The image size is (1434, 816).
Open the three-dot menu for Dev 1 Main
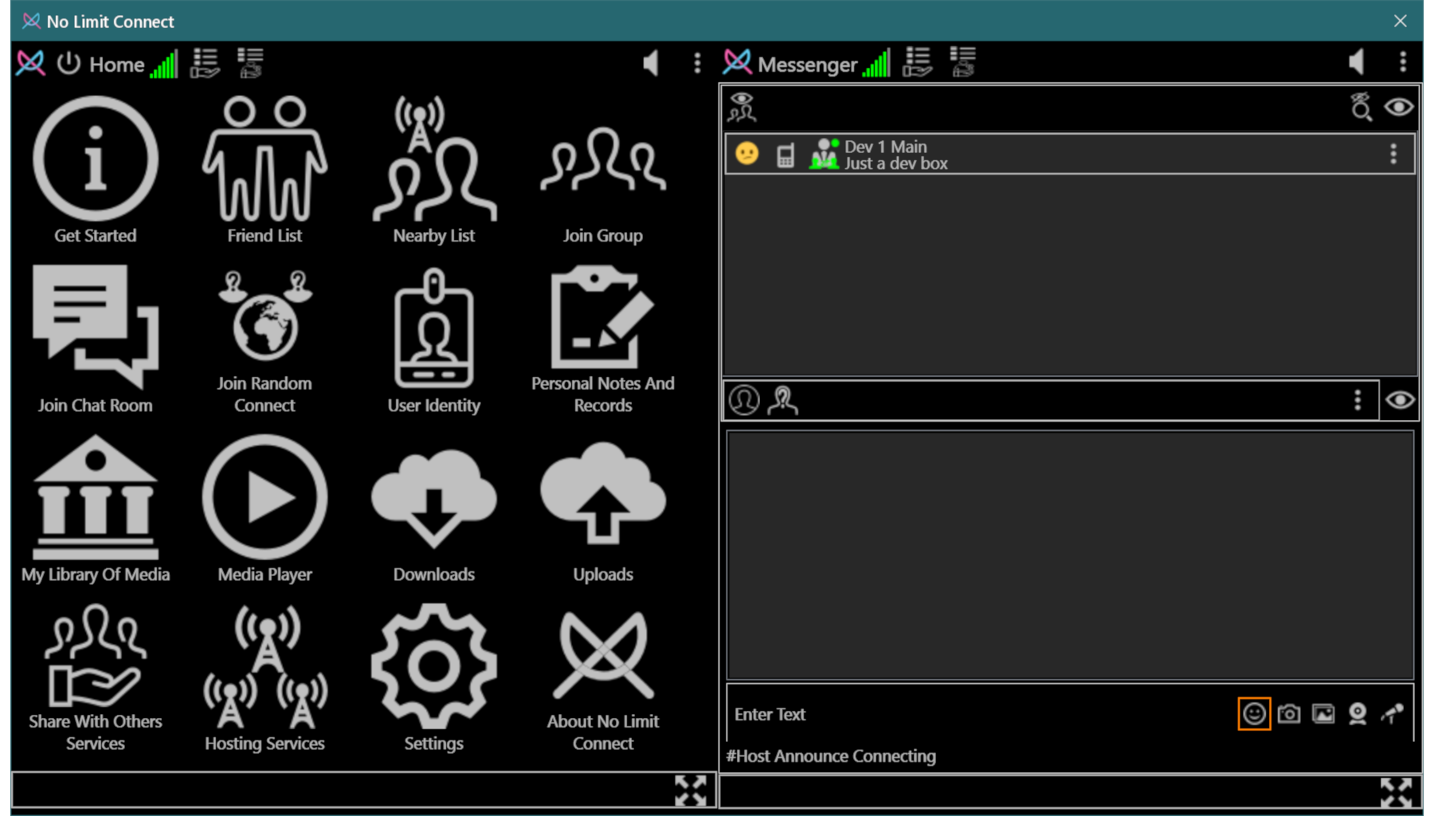click(x=1393, y=154)
